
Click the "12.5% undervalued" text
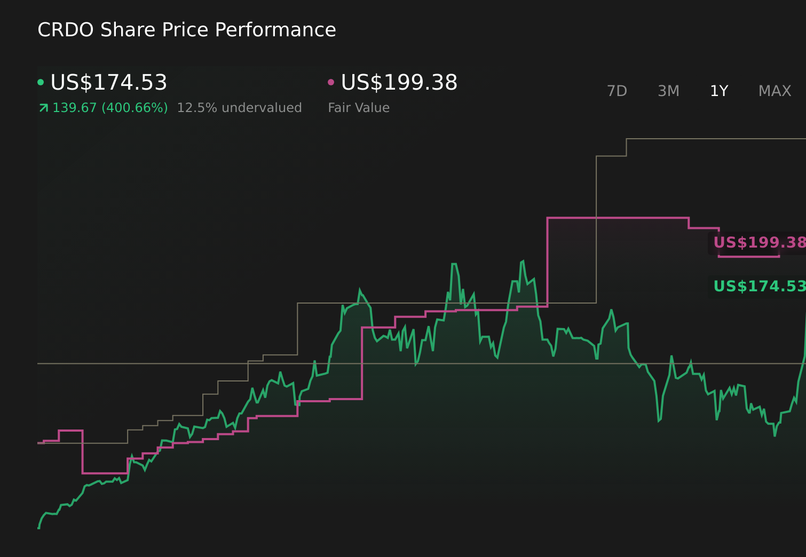click(239, 108)
